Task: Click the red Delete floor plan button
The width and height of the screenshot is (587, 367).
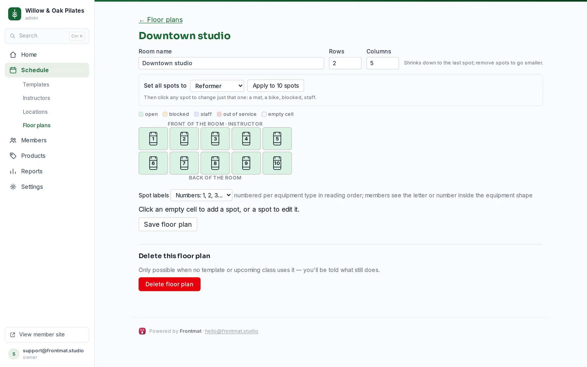Action: coord(170,284)
